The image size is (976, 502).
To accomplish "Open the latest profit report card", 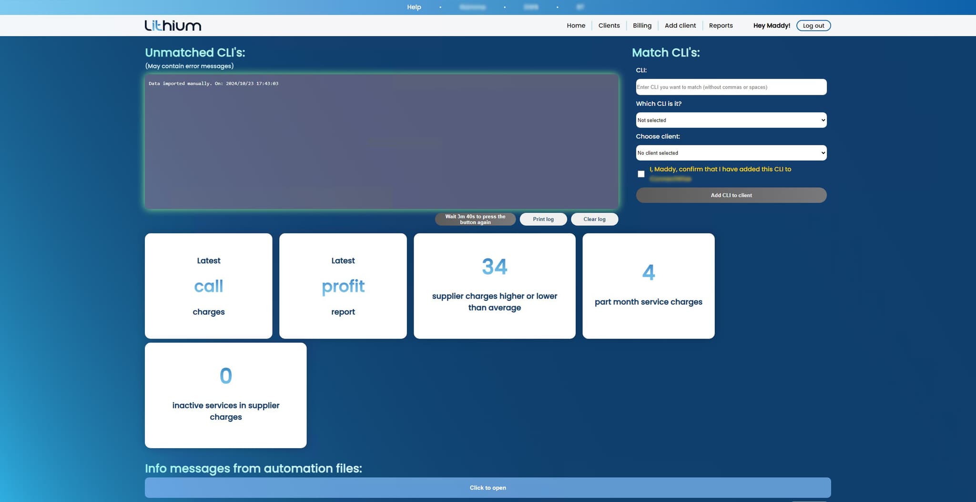I will (x=343, y=286).
